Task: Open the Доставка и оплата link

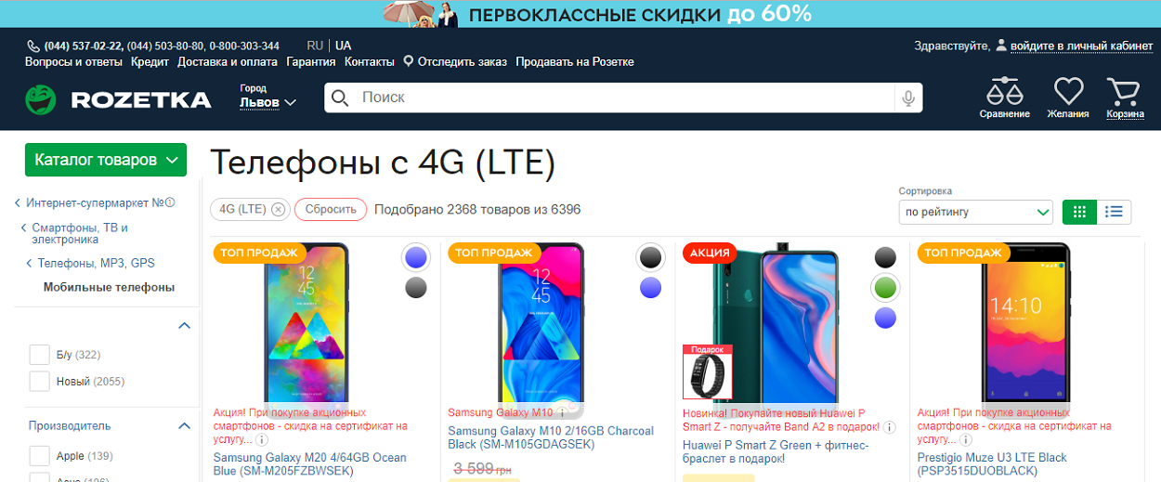Action: click(x=228, y=62)
